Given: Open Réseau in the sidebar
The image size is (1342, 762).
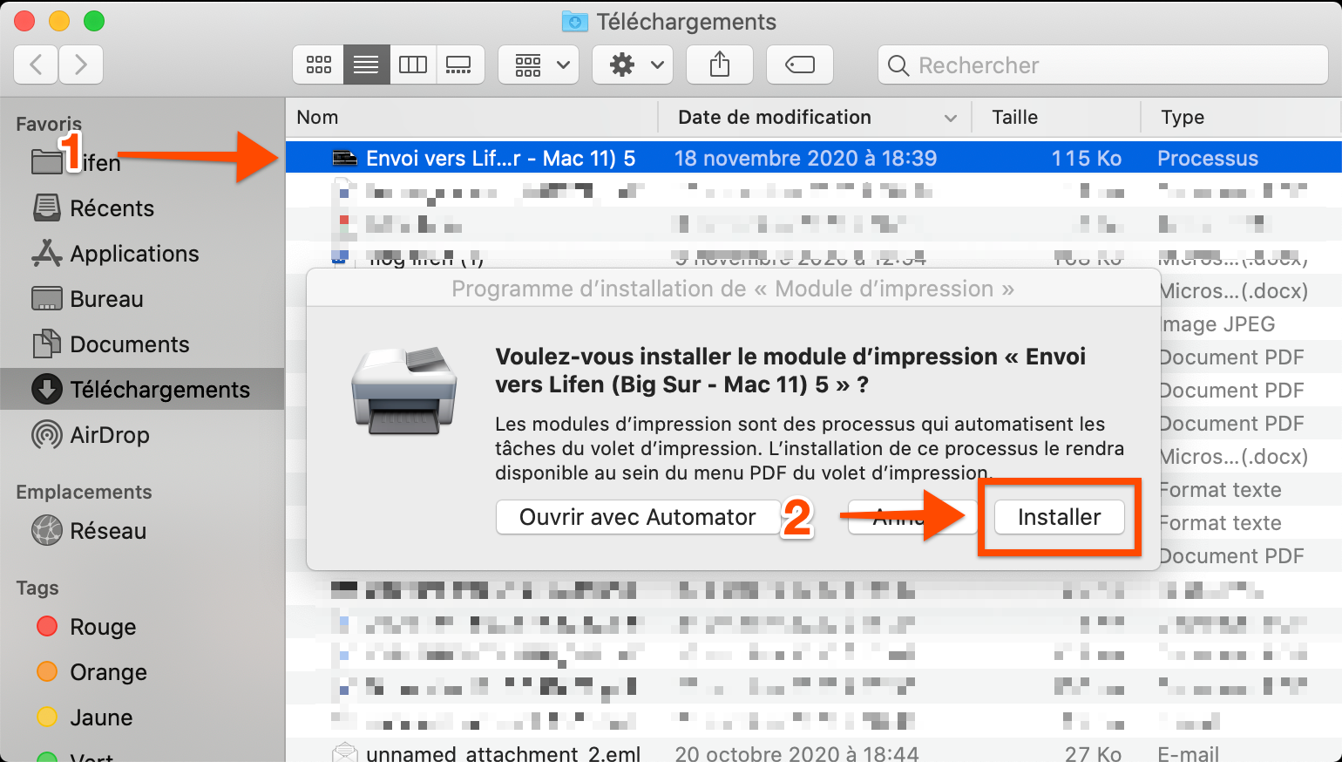Looking at the screenshot, I should pyautogui.click(x=142, y=531).
